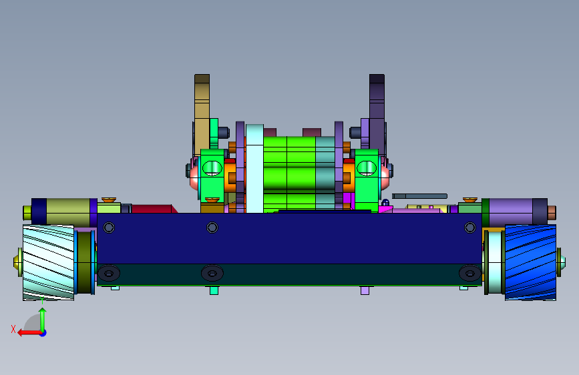Select the tall tan bracket arm at top left
579x375 pixels.
[202, 114]
